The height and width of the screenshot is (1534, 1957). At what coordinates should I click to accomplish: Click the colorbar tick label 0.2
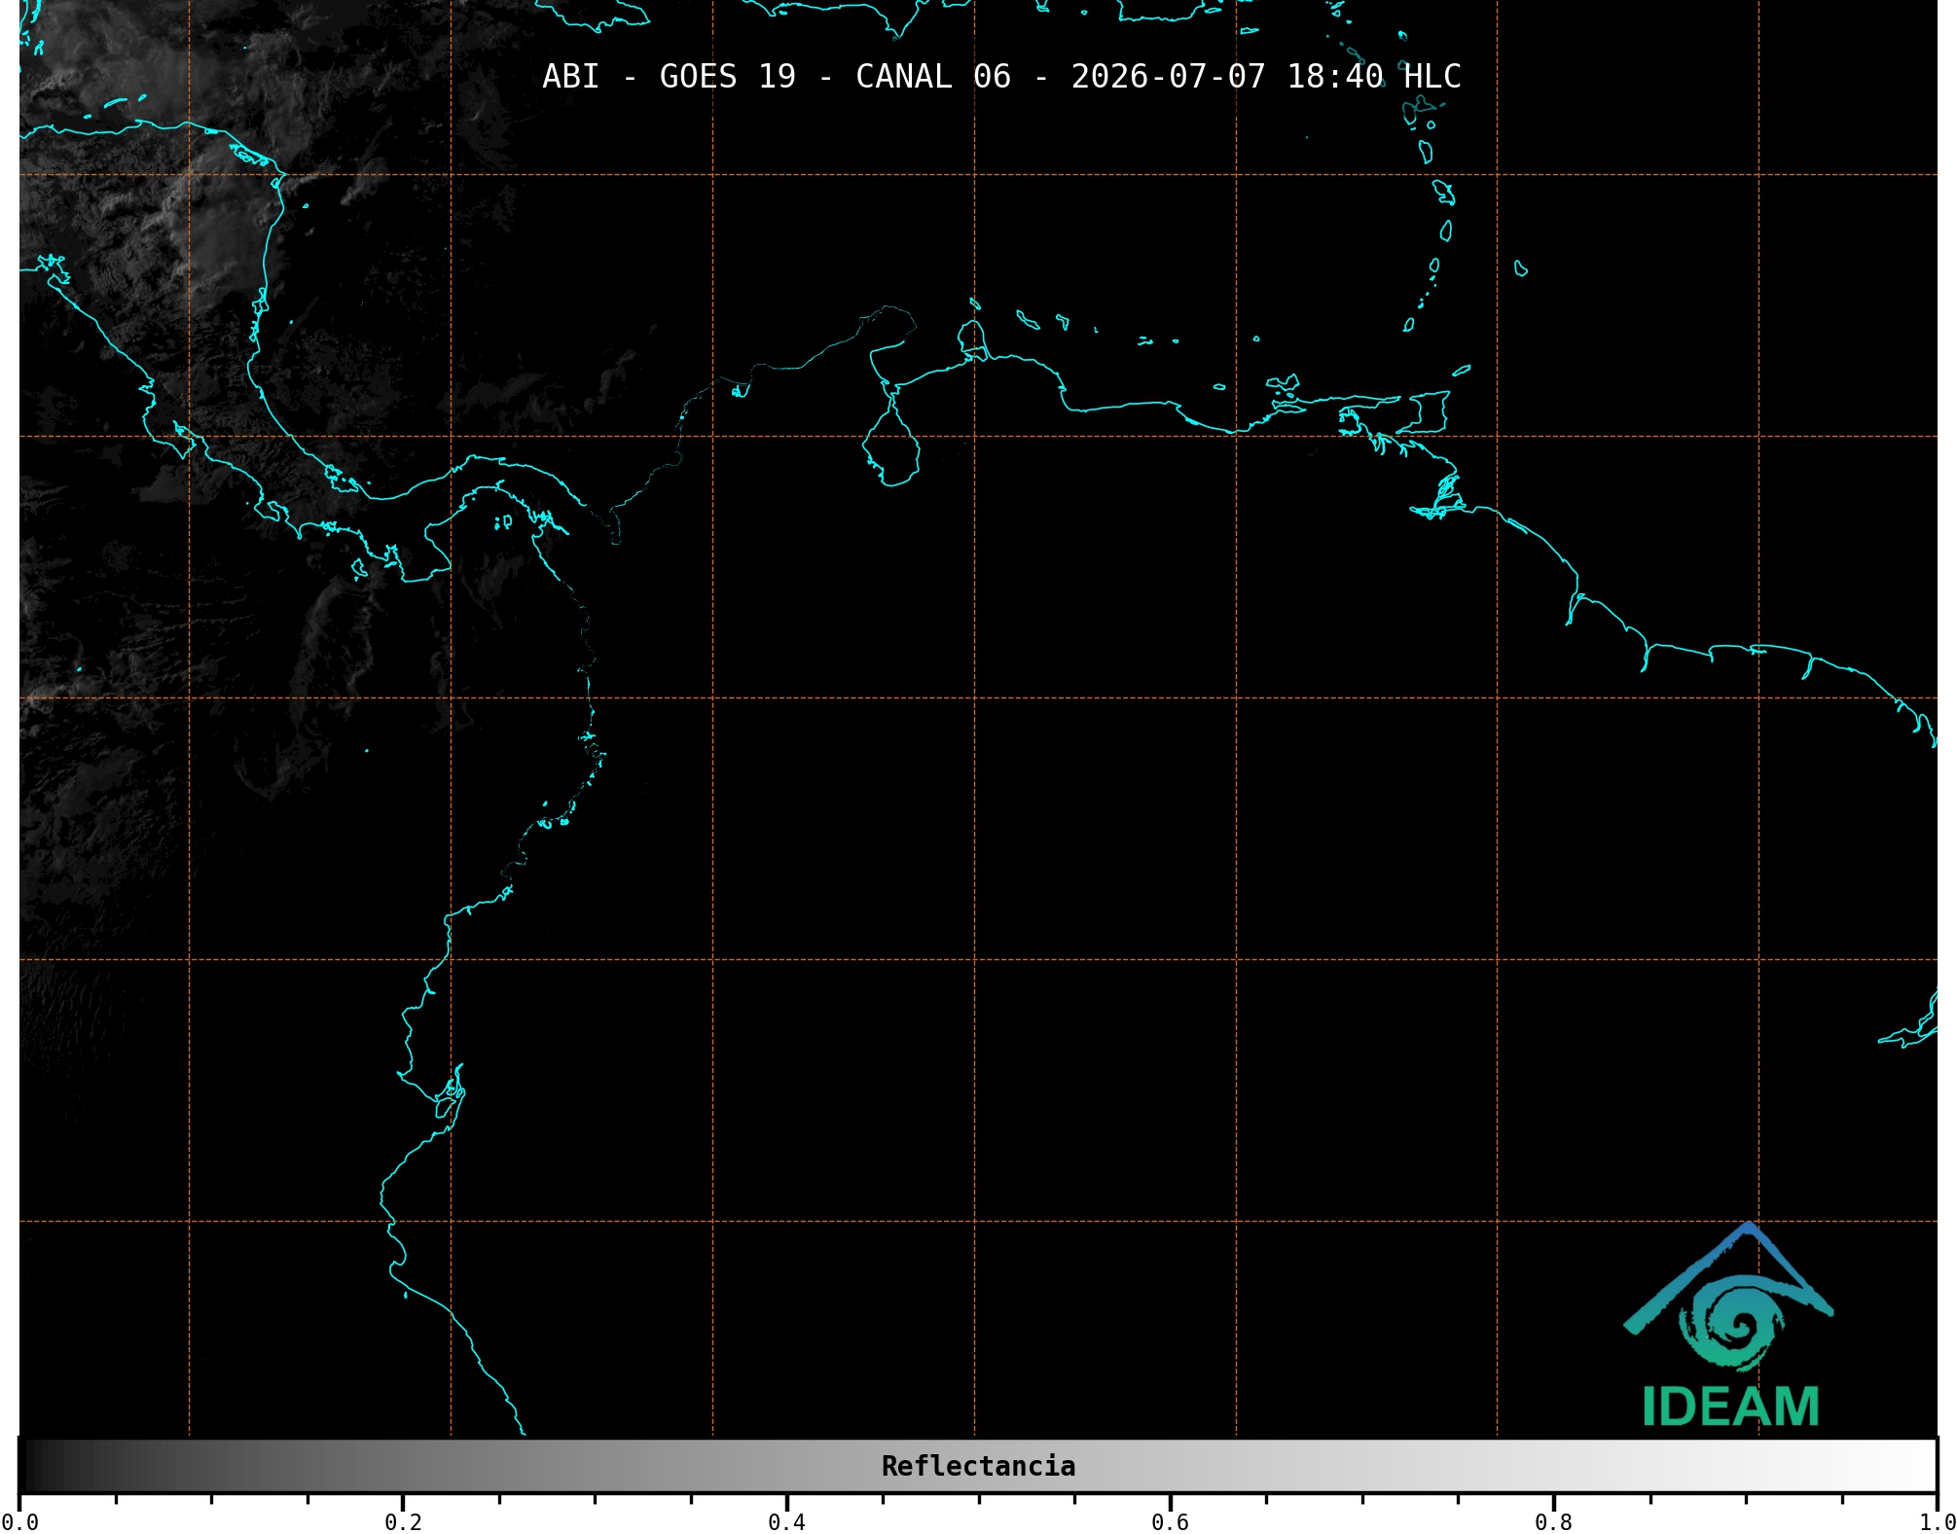(x=403, y=1522)
